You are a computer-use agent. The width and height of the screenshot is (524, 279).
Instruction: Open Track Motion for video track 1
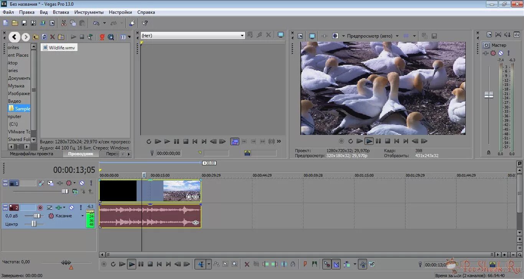coord(51,183)
